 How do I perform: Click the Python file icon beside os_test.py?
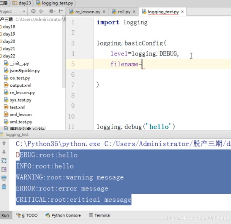(6, 78)
